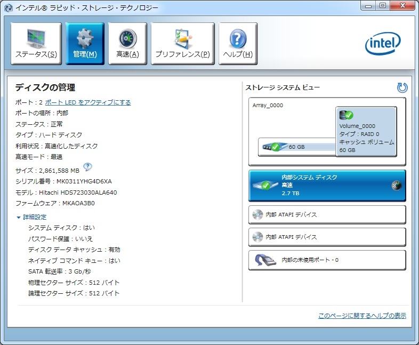
Task: Click the application icon in title bar
Action: (x=9, y=8)
